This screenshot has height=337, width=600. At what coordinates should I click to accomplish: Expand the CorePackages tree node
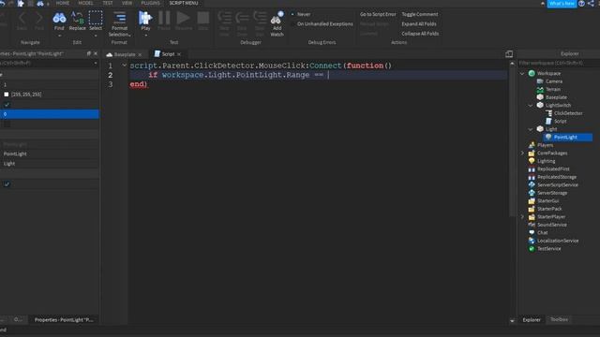522,154
